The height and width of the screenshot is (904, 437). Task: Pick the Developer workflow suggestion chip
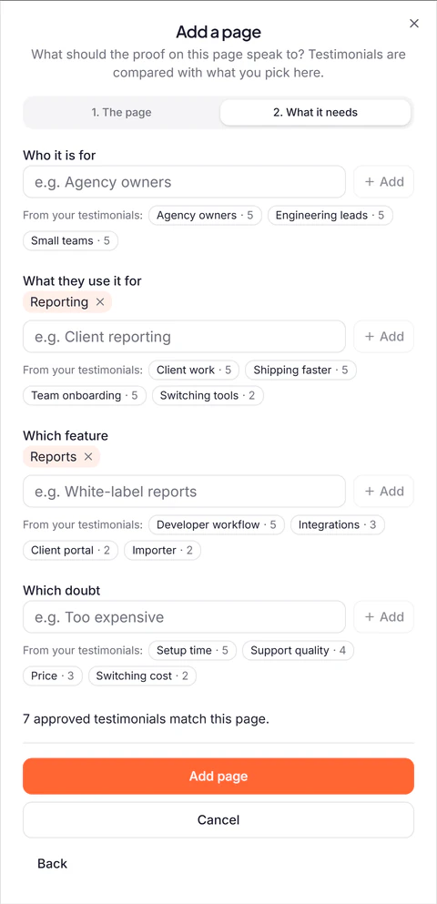(216, 524)
